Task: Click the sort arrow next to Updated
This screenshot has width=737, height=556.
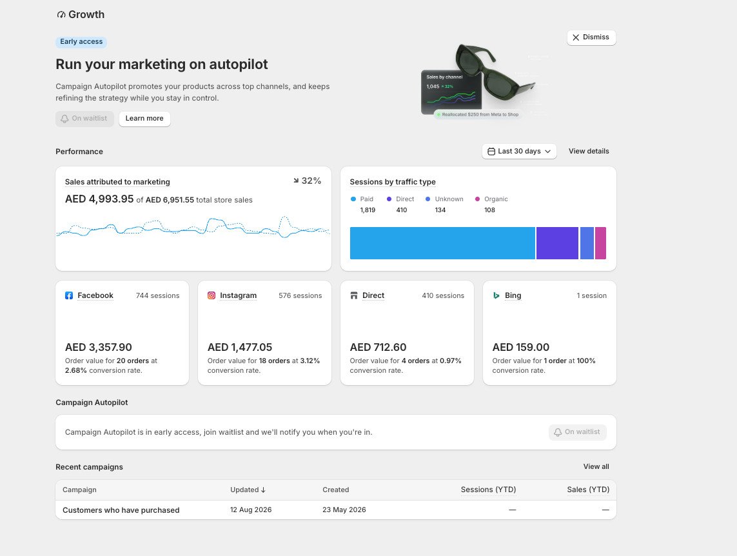Action: click(263, 490)
